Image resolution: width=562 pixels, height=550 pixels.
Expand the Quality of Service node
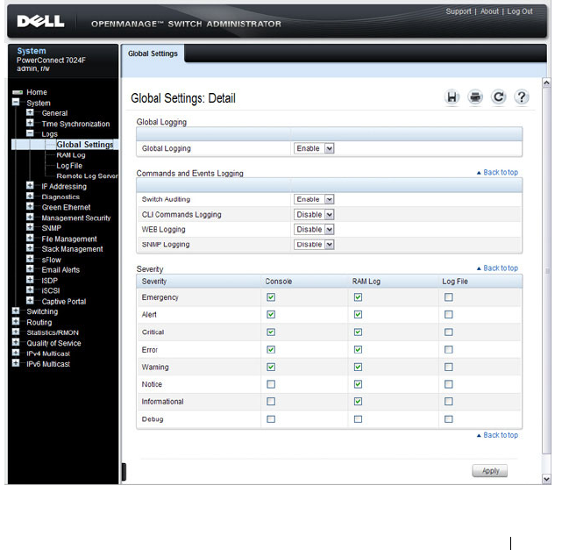point(16,342)
